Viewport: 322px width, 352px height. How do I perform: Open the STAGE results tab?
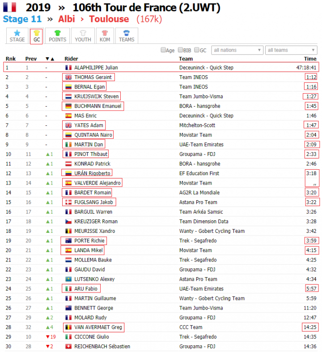(x=17, y=36)
